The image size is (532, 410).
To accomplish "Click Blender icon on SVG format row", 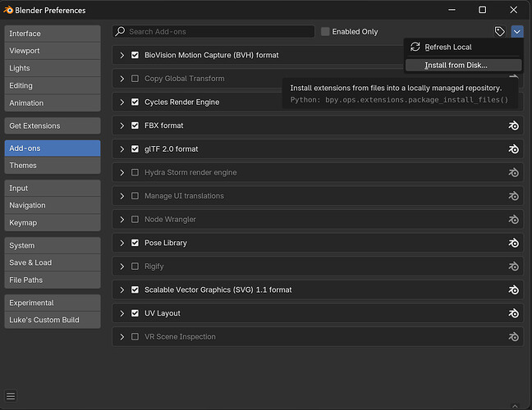I will (x=513, y=289).
